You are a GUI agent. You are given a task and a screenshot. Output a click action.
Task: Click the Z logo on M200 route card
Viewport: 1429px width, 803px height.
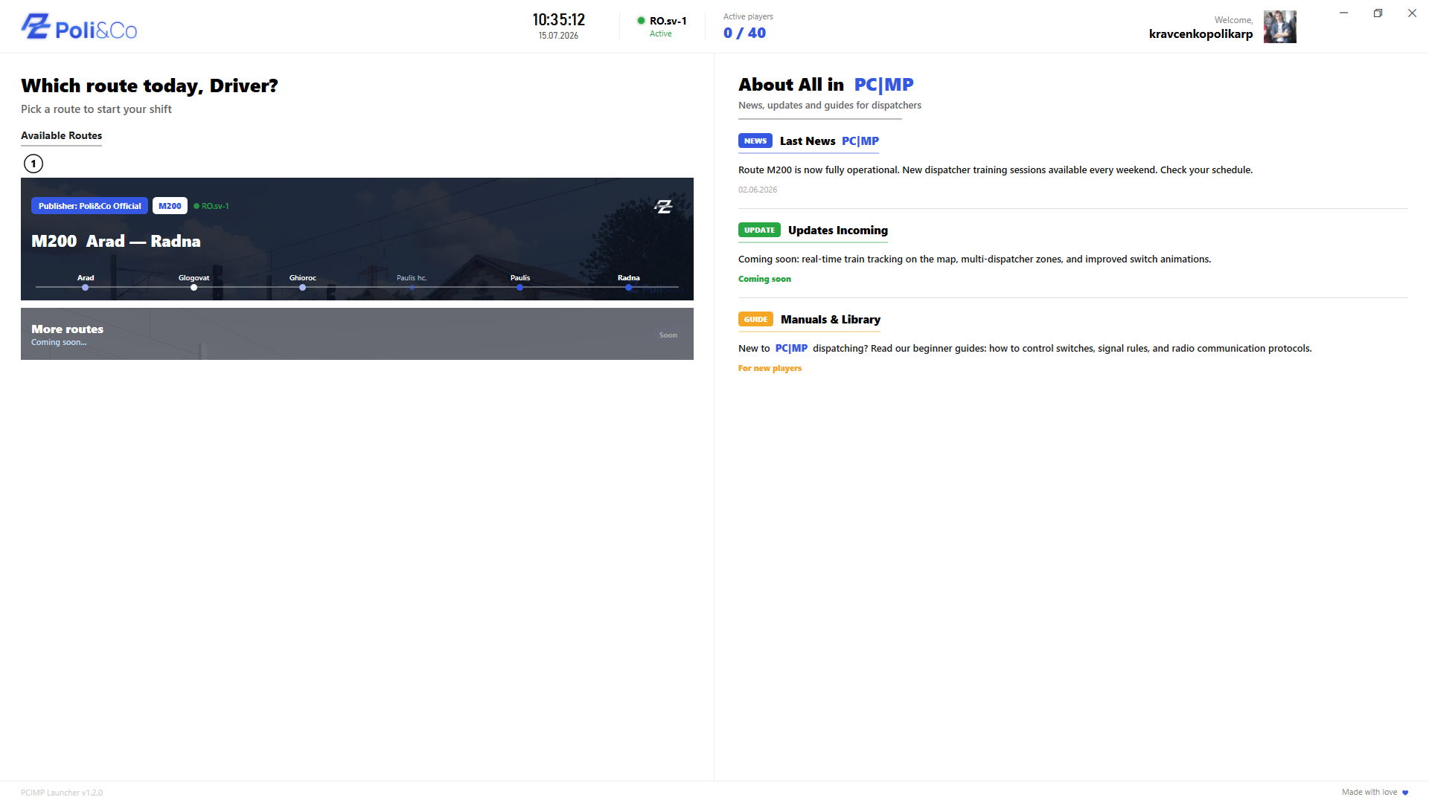click(x=663, y=206)
